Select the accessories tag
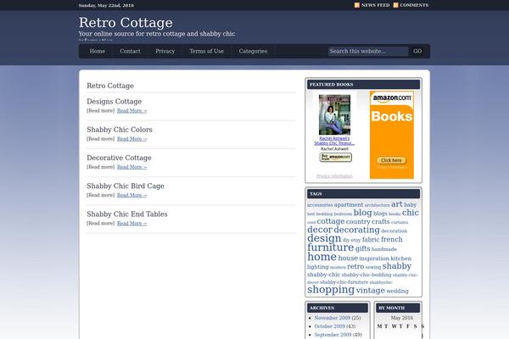509x339 pixels. [x=320, y=205]
